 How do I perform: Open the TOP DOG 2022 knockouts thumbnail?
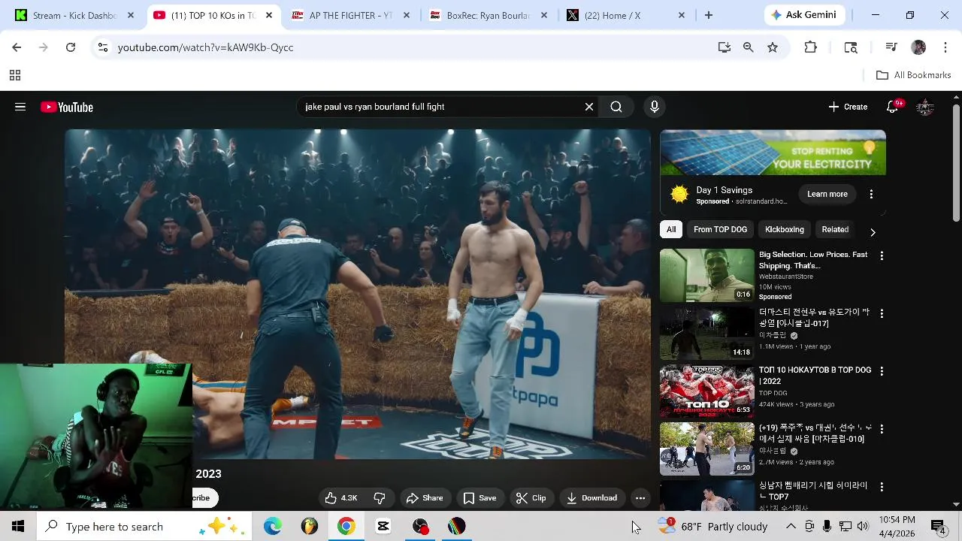[x=706, y=391]
